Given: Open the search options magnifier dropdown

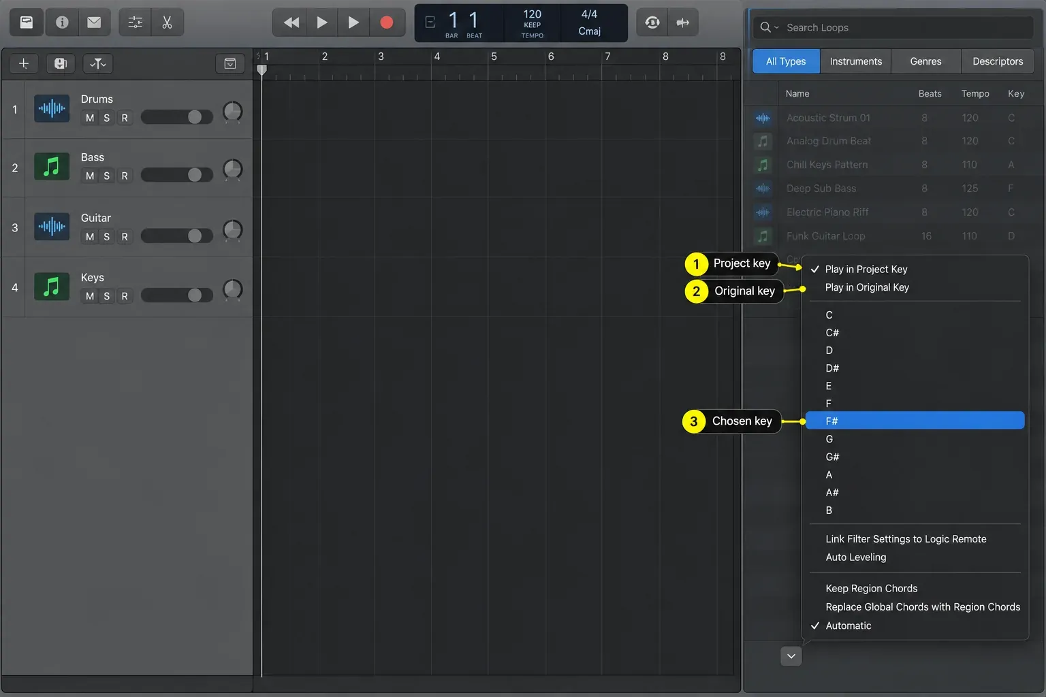Looking at the screenshot, I should (x=769, y=27).
